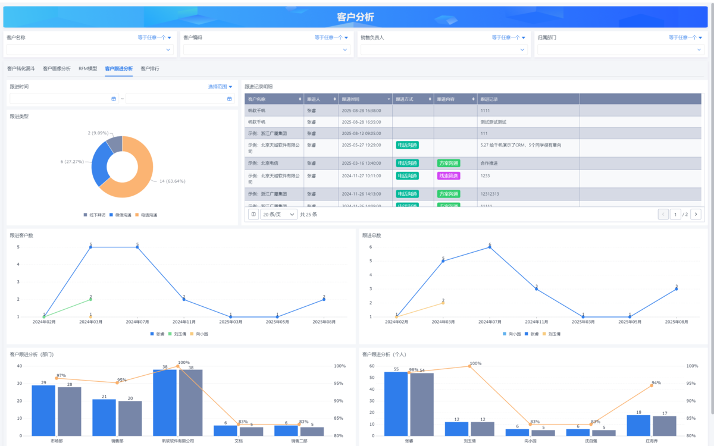Toggle 向小园 series in 跟进总数 legend
This screenshot has height=446, width=714.
tap(512, 334)
